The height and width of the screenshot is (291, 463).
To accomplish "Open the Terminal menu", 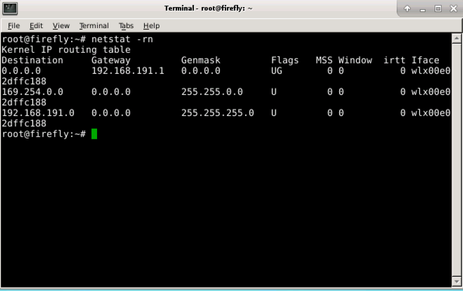I will (94, 26).
